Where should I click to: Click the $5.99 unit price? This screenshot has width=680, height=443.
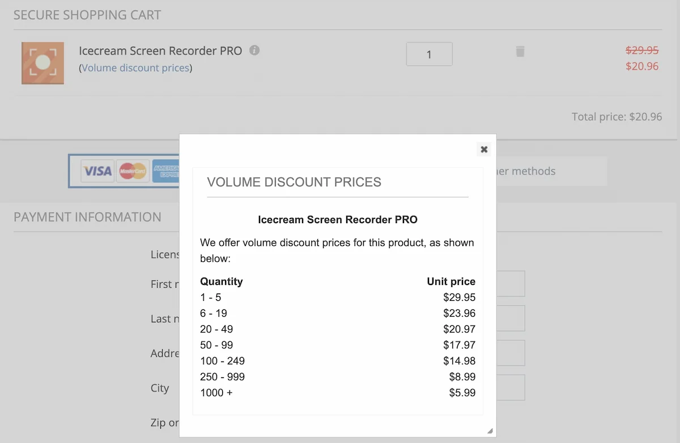[462, 393]
